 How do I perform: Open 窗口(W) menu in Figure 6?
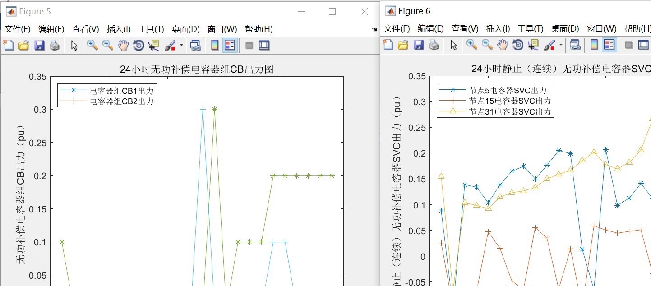click(x=601, y=29)
